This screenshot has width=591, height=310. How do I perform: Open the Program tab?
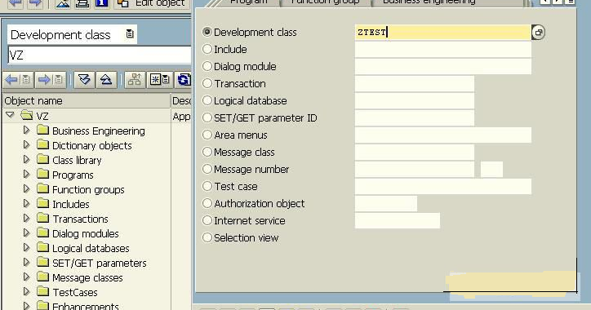tap(249, 2)
